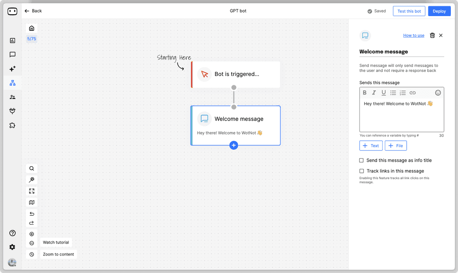
Task: Insert an emoji into the welcome message
Action: [x=438, y=92]
